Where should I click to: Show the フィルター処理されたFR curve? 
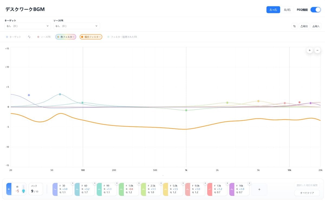tap(122, 37)
